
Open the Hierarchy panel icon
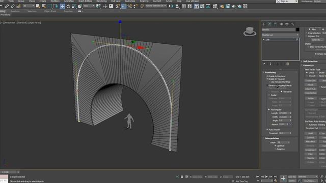276,24
